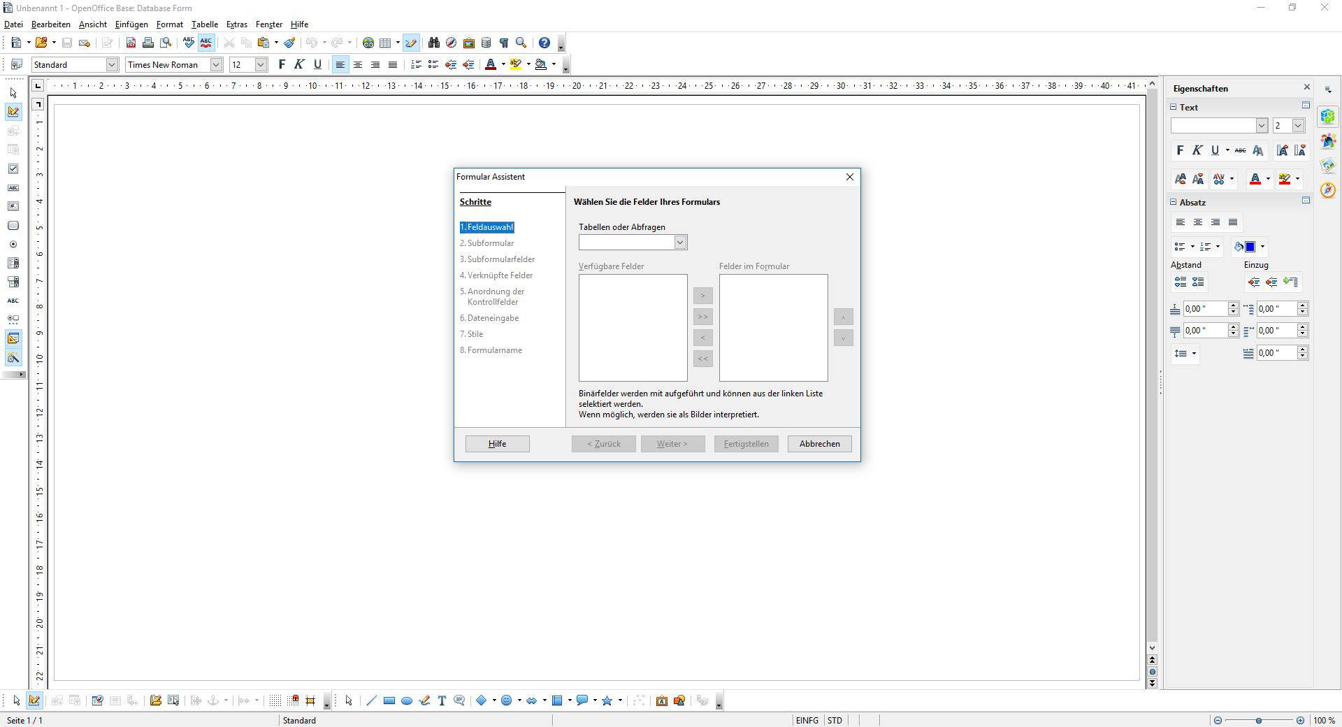Open the sidebar Gallery panel icon
The image size is (1342, 727).
tap(1327, 165)
